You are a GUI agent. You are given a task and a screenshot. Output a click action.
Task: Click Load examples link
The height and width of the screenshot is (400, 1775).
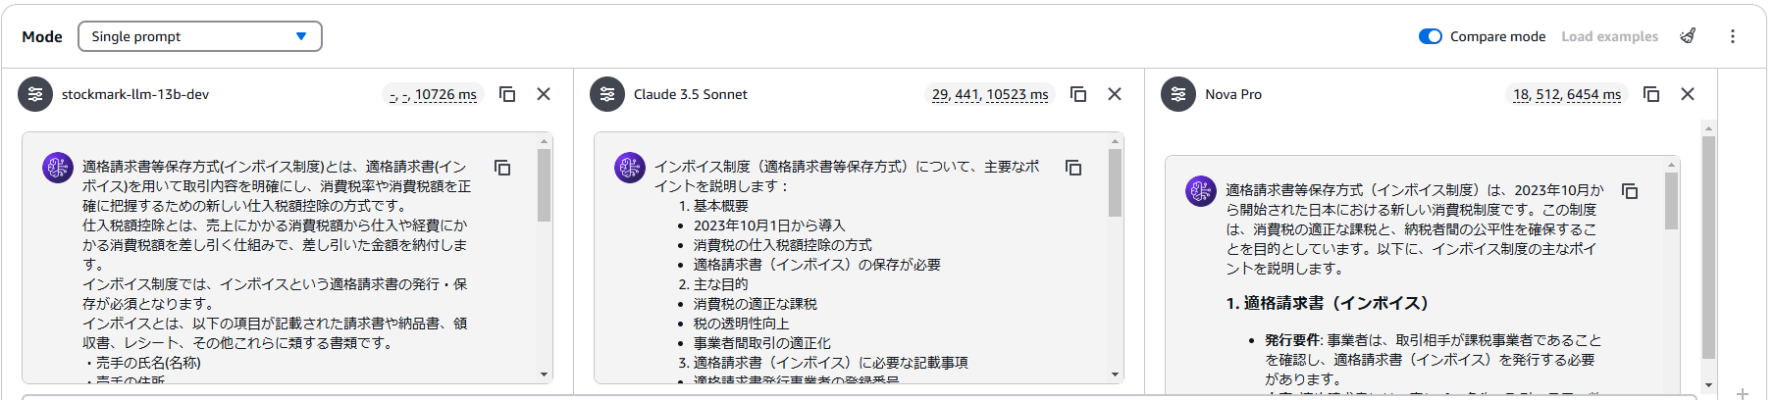click(x=1609, y=36)
